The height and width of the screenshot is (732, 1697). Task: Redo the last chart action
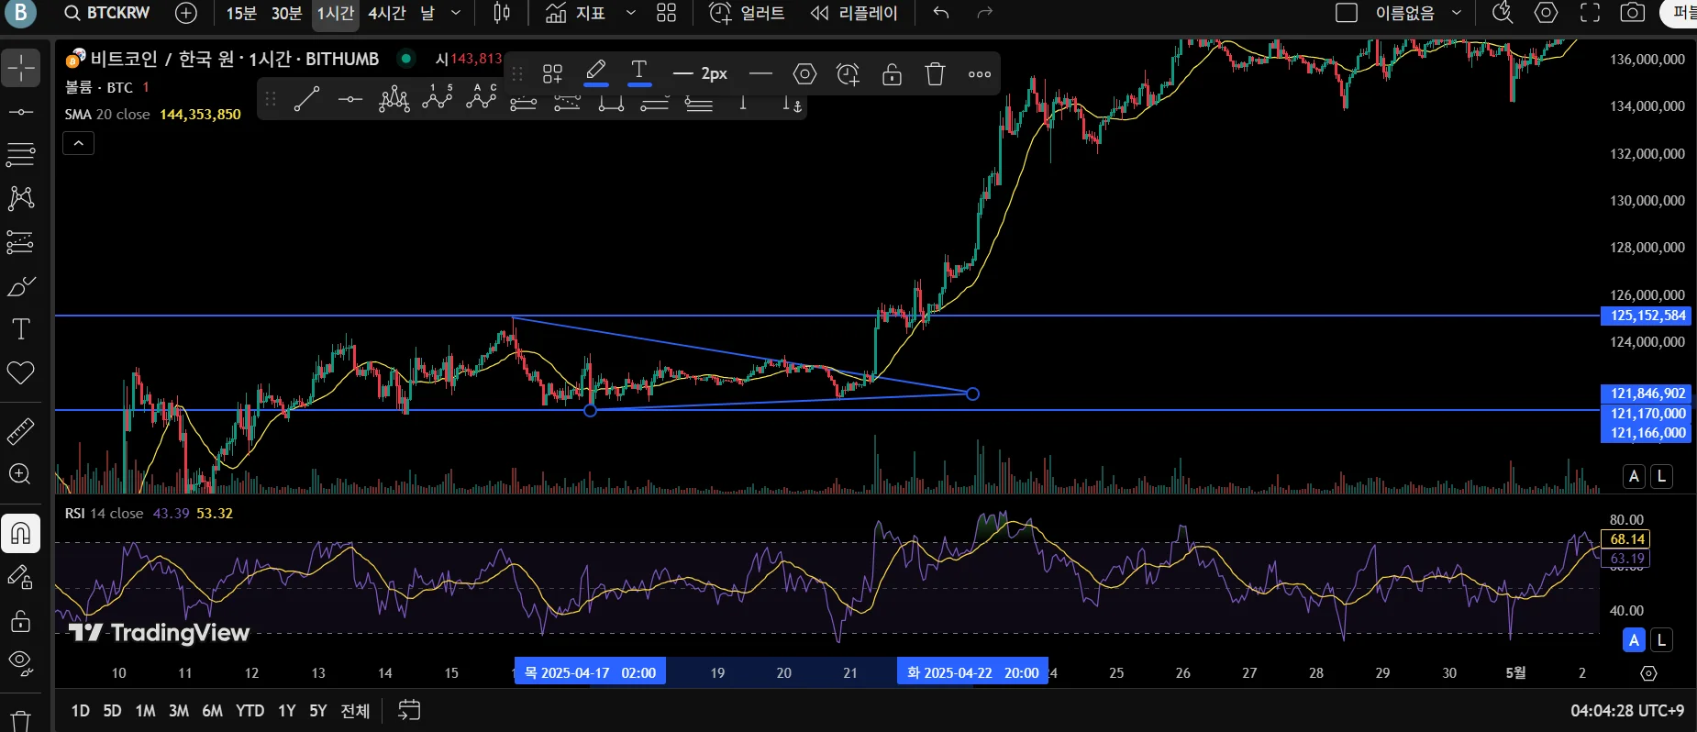coord(984,13)
